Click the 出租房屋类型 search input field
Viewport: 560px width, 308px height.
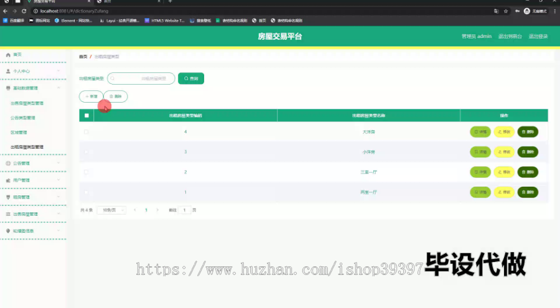[141, 78]
